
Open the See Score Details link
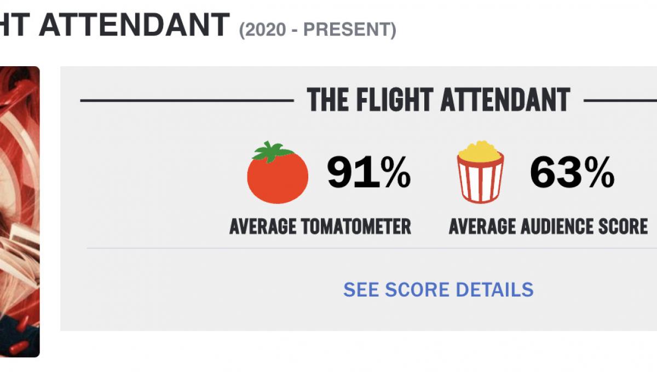pyautogui.click(x=438, y=289)
